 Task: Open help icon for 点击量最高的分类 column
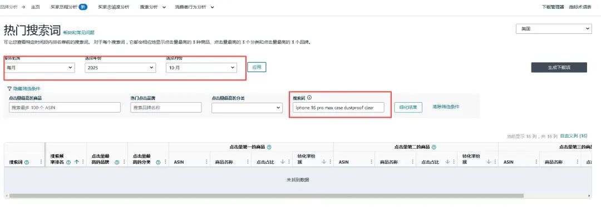click(158, 162)
